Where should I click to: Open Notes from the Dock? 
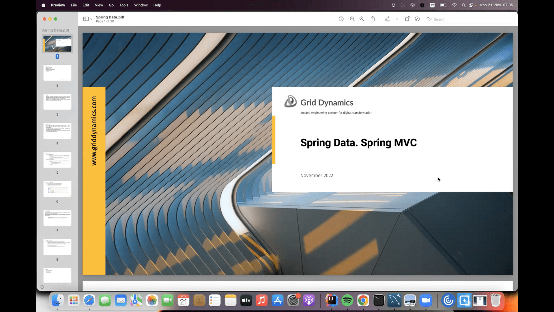point(231,301)
